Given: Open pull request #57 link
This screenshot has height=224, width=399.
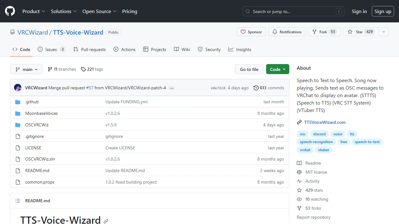Looking at the screenshot, I should 90,88.
